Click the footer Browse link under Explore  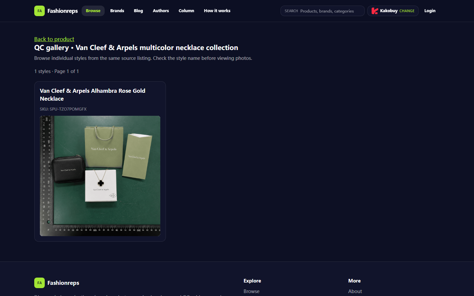251,291
